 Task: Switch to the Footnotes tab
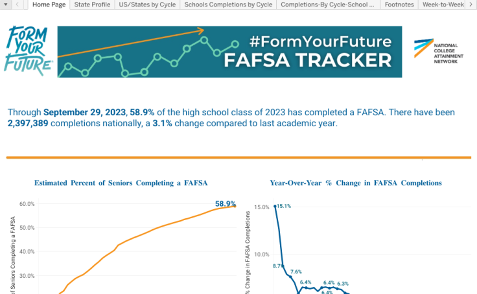click(399, 5)
